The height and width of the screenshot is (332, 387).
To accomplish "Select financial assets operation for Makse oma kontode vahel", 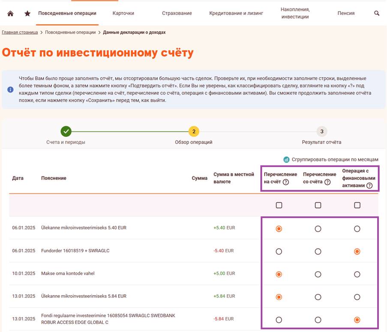I will [x=357, y=274].
